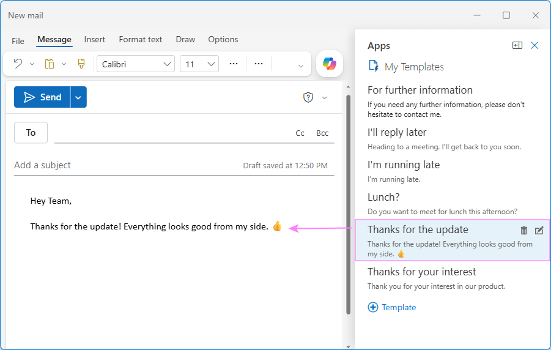The image size is (551, 350).
Task: Close the Apps pane
Action: [534, 45]
